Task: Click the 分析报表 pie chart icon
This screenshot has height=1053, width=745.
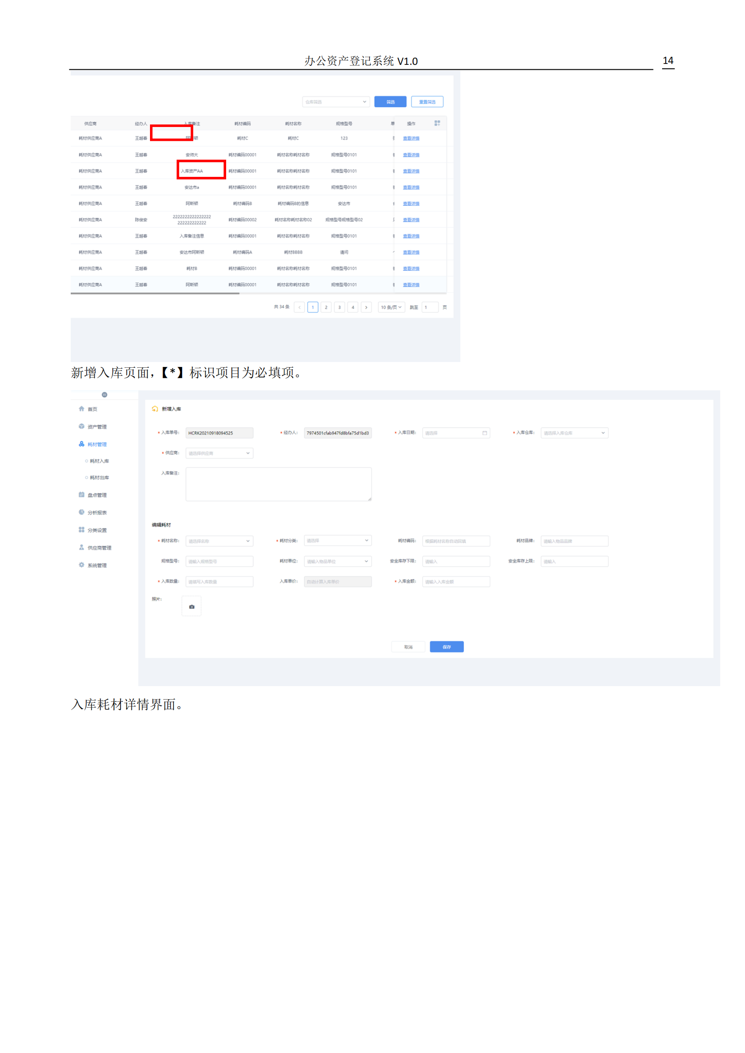Action: [x=82, y=512]
